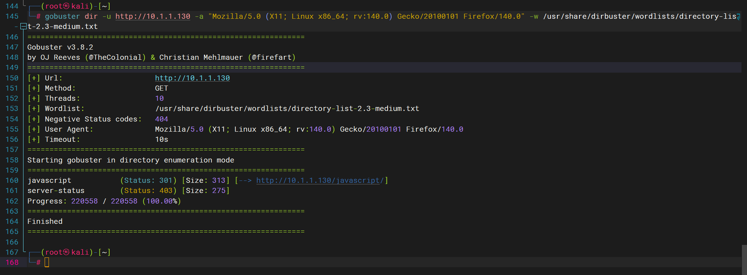Image resolution: width=747 pixels, height=275 pixels.
Task: Click the [+] marker beside Negative Status codes
Action: pyautogui.click(x=34, y=119)
